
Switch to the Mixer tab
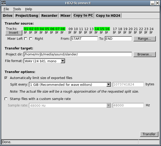(65, 15)
